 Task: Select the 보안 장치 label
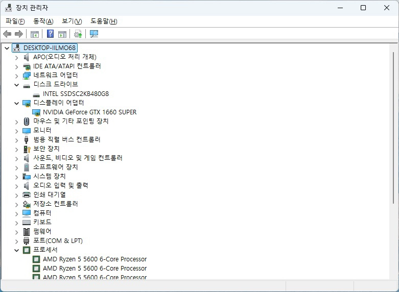(x=46, y=149)
